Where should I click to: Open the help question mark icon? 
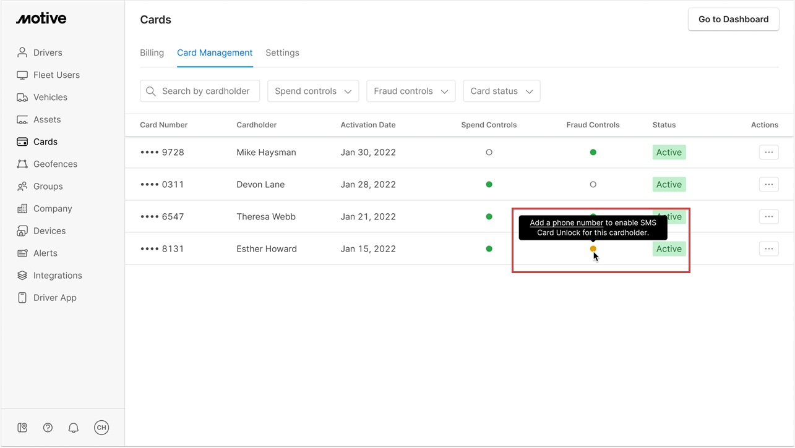[x=48, y=427]
